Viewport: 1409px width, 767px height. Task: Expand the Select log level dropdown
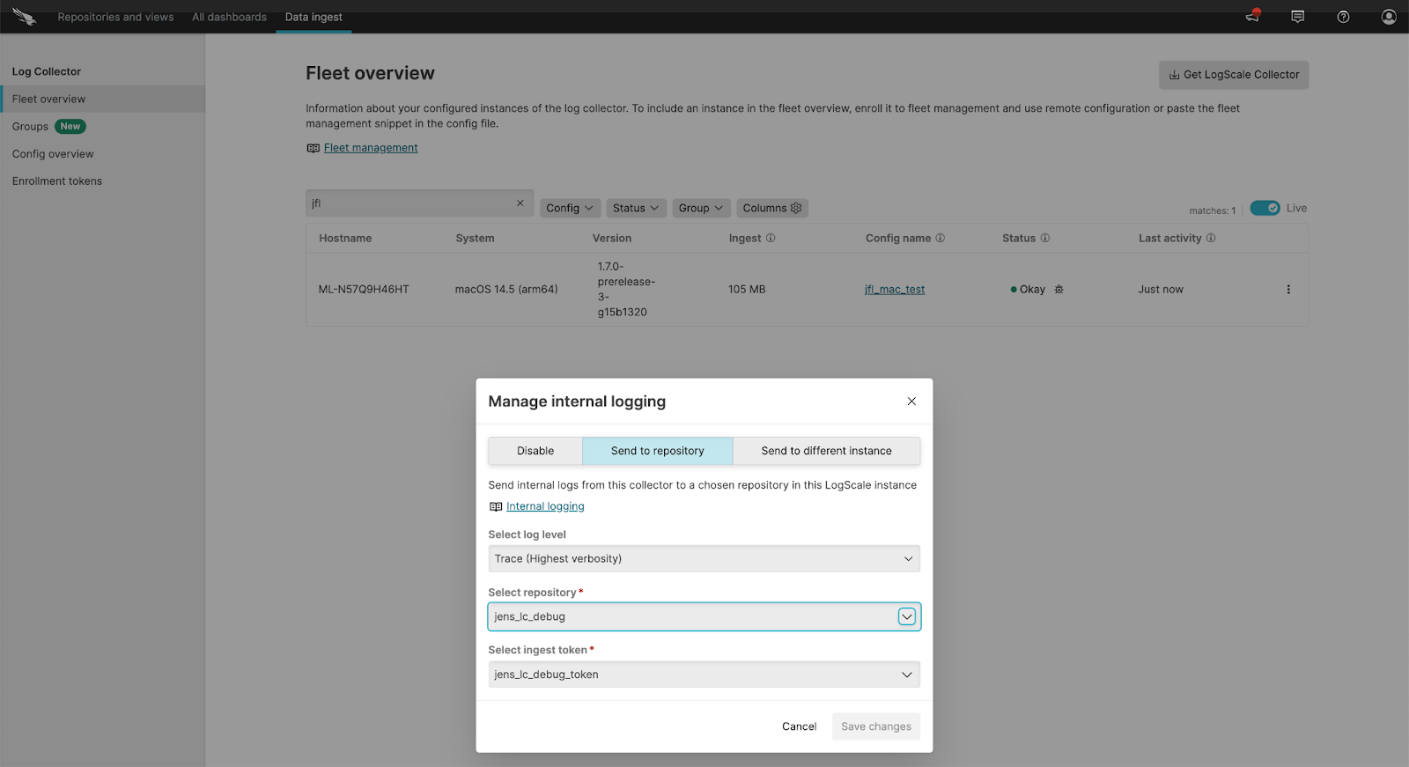704,559
